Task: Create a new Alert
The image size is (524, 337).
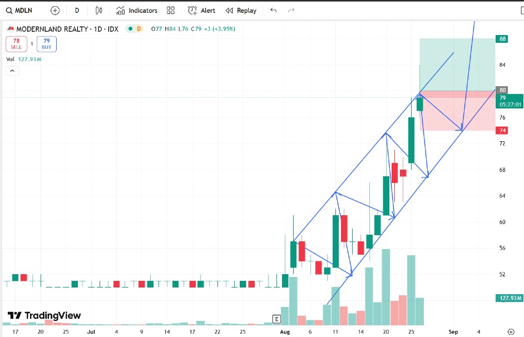Action: coord(201,11)
